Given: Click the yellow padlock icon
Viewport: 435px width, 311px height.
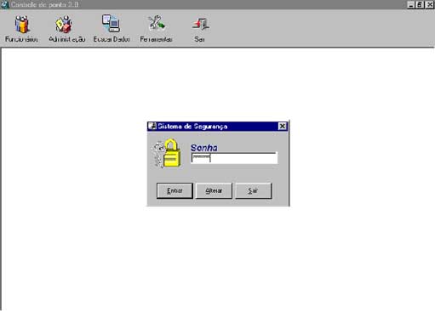Looking at the screenshot, I should pyautogui.click(x=168, y=153).
